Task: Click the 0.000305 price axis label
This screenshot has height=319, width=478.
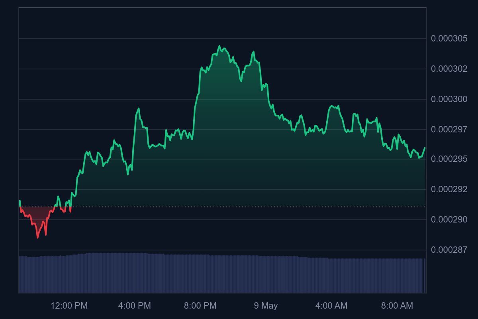Action: point(449,39)
